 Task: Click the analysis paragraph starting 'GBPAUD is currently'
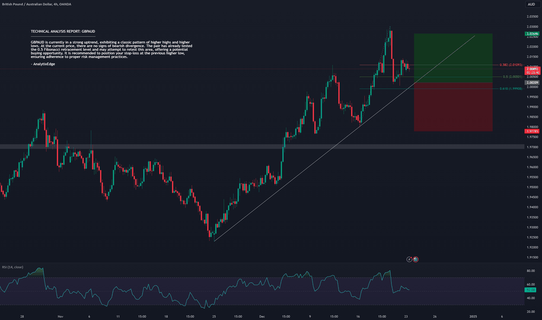coord(111,49)
